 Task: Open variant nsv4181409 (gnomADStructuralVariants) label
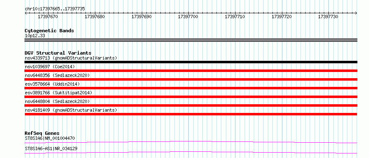click(71, 110)
